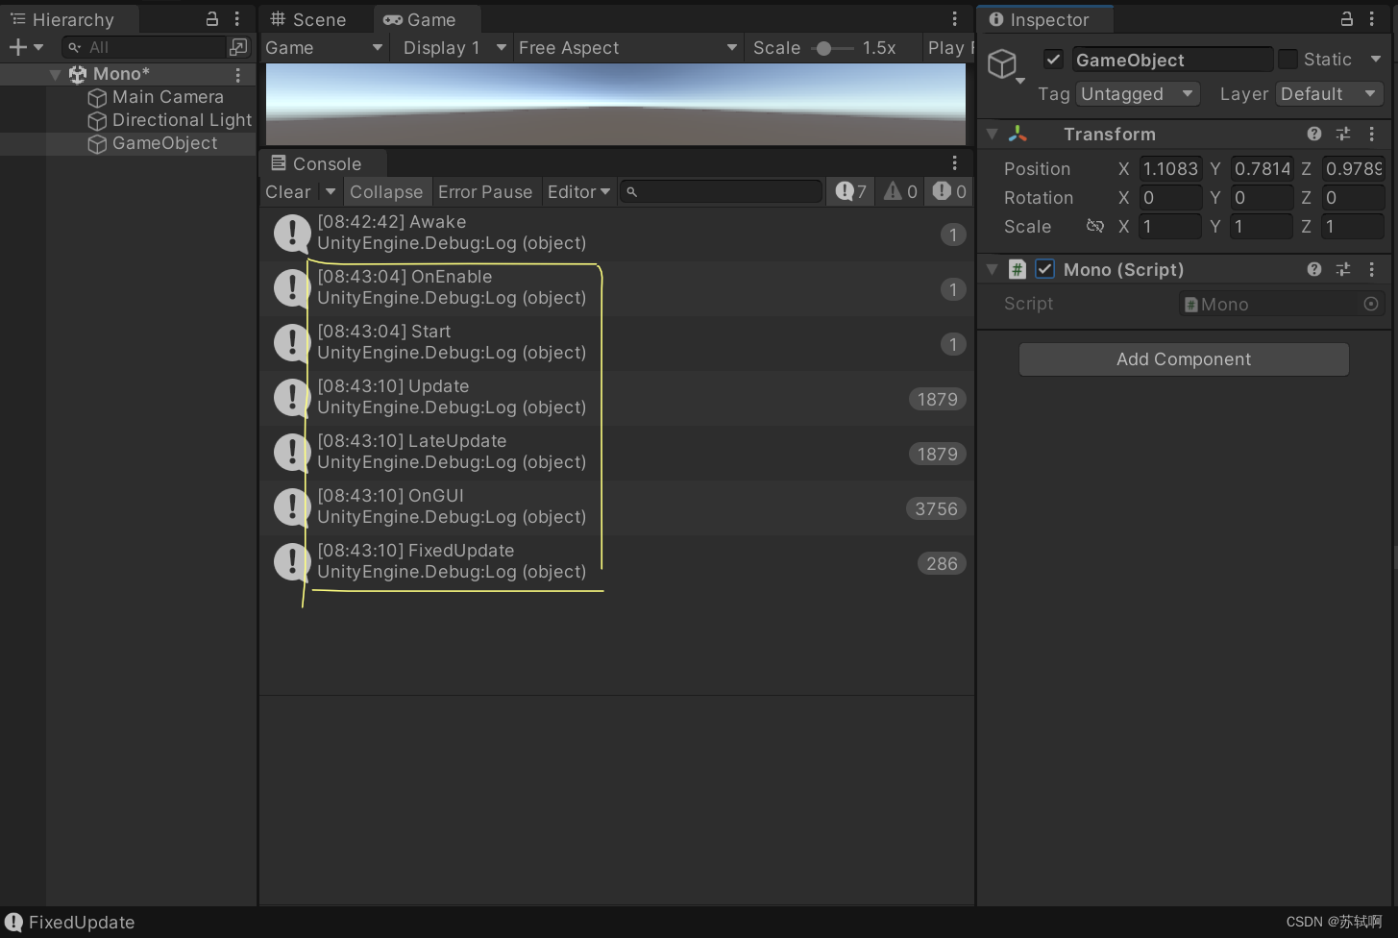
Task: Click the Hierarchy panel lock icon
Action: point(211,18)
